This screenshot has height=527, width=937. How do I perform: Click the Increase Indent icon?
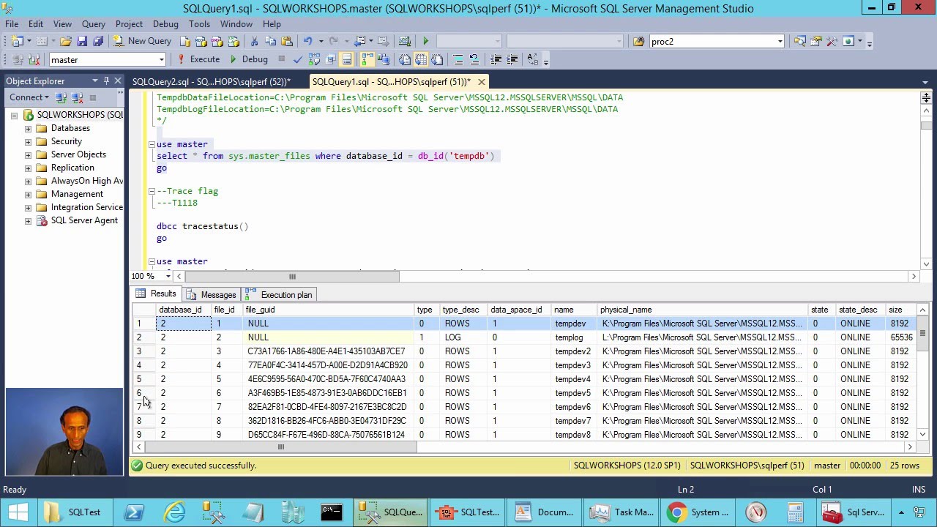[512, 59]
